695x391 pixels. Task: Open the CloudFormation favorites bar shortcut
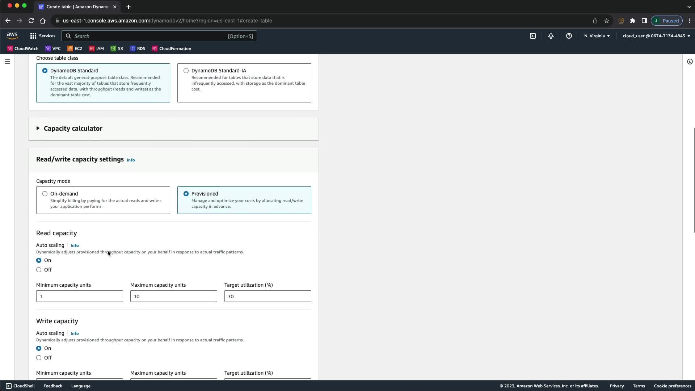(172, 49)
